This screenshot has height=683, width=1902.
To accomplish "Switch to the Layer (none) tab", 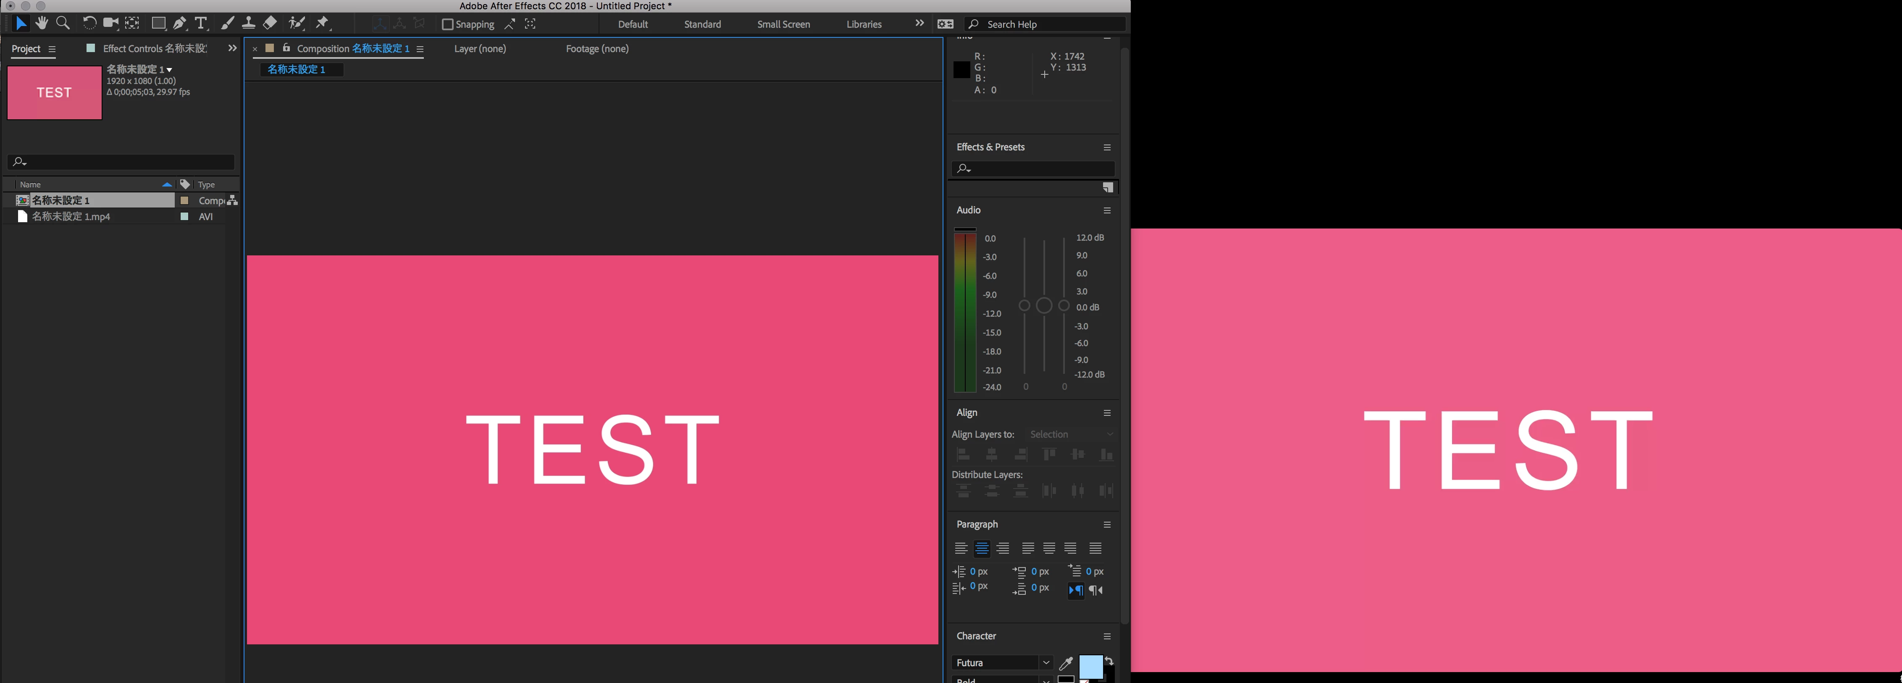I will pyautogui.click(x=480, y=49).
